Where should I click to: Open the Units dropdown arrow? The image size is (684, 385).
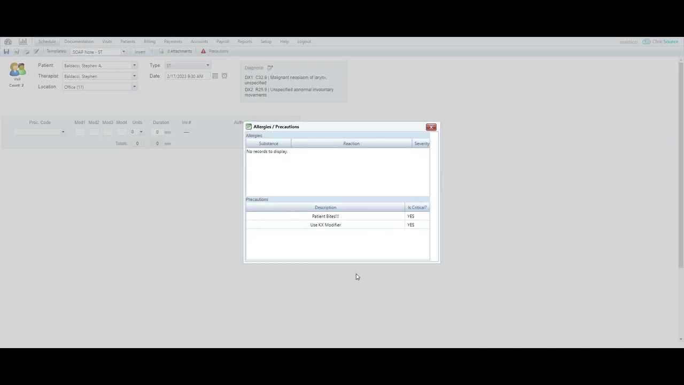coord(141,132)
